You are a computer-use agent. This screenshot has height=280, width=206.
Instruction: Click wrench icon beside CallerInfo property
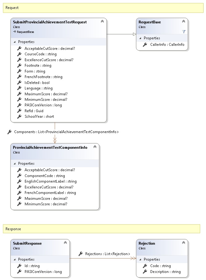coord(145,45)
